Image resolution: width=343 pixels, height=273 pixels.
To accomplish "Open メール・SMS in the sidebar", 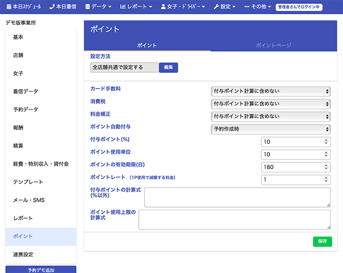I will [x=41, y=200].
